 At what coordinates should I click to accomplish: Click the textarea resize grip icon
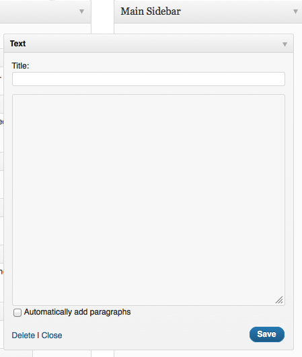pos(279,300)
